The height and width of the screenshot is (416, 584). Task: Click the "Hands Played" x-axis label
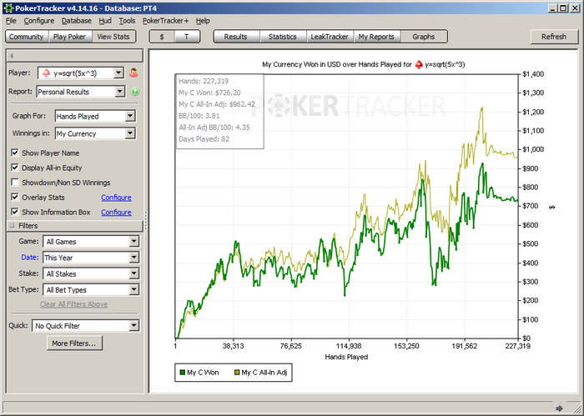click(346, 357)
